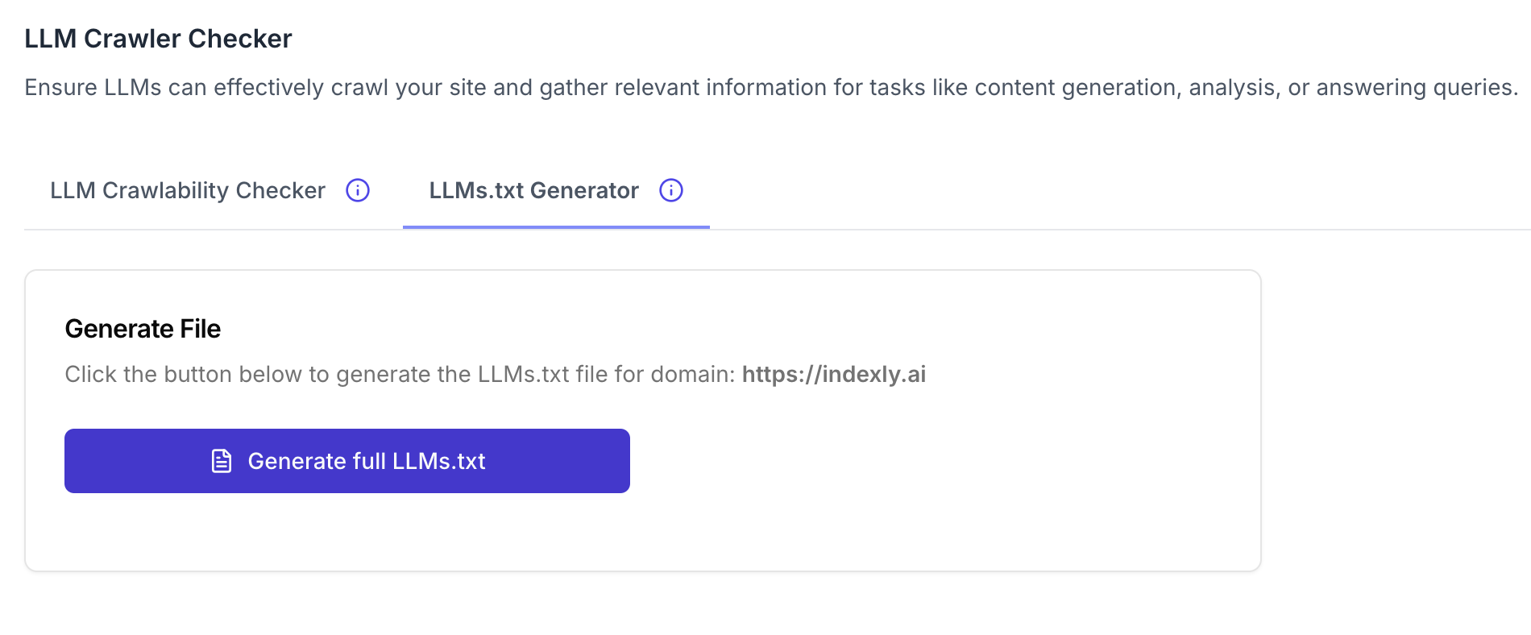Click the https://indexly.ai domain text
Screen dimensions: 1531x635
833,375
